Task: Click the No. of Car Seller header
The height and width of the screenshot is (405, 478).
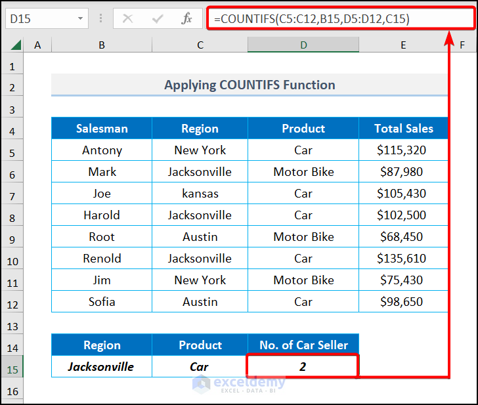Action: coord(303,345)
